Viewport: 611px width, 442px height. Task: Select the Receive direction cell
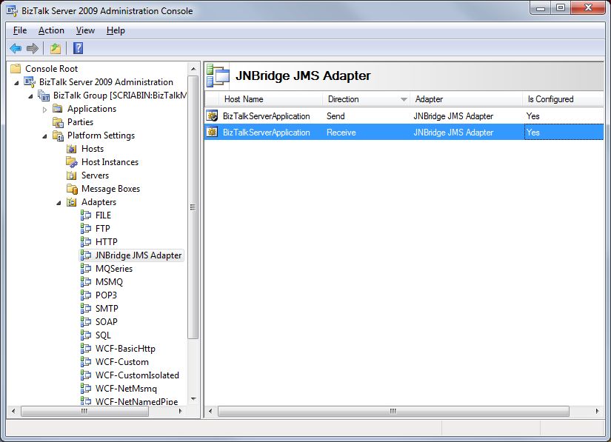[x=341, y=133]
